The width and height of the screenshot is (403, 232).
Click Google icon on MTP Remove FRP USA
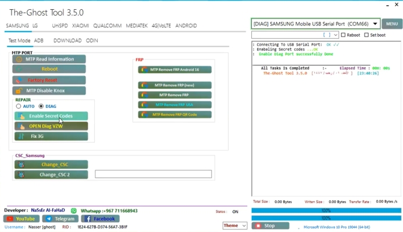144,105
